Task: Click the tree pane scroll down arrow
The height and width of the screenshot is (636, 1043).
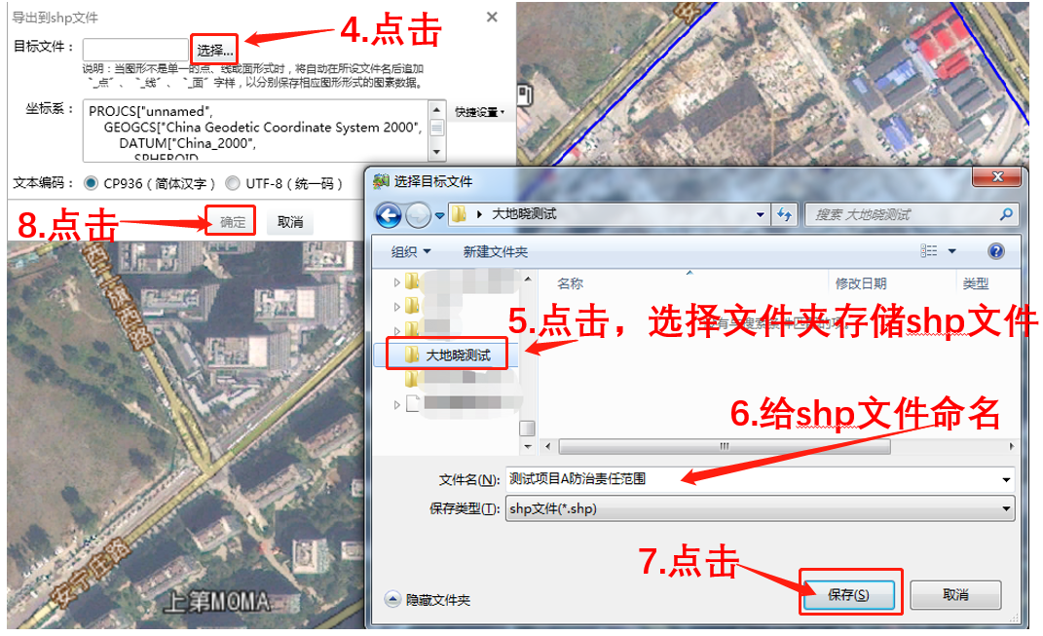Action: coord(528,446)
